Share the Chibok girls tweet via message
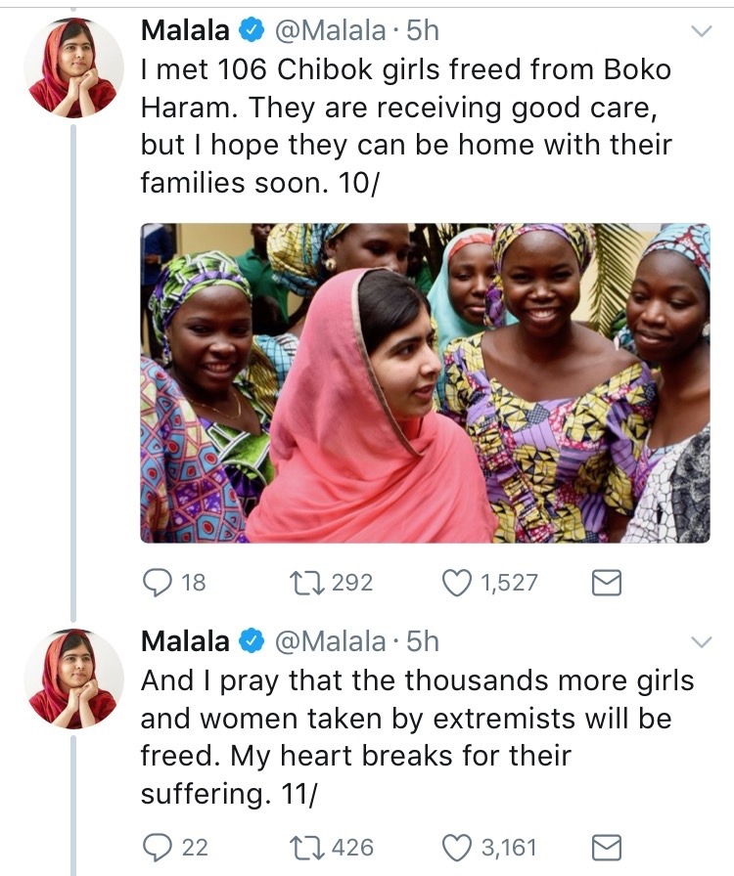This screenshot has height=876, width=734. (608, 584)
